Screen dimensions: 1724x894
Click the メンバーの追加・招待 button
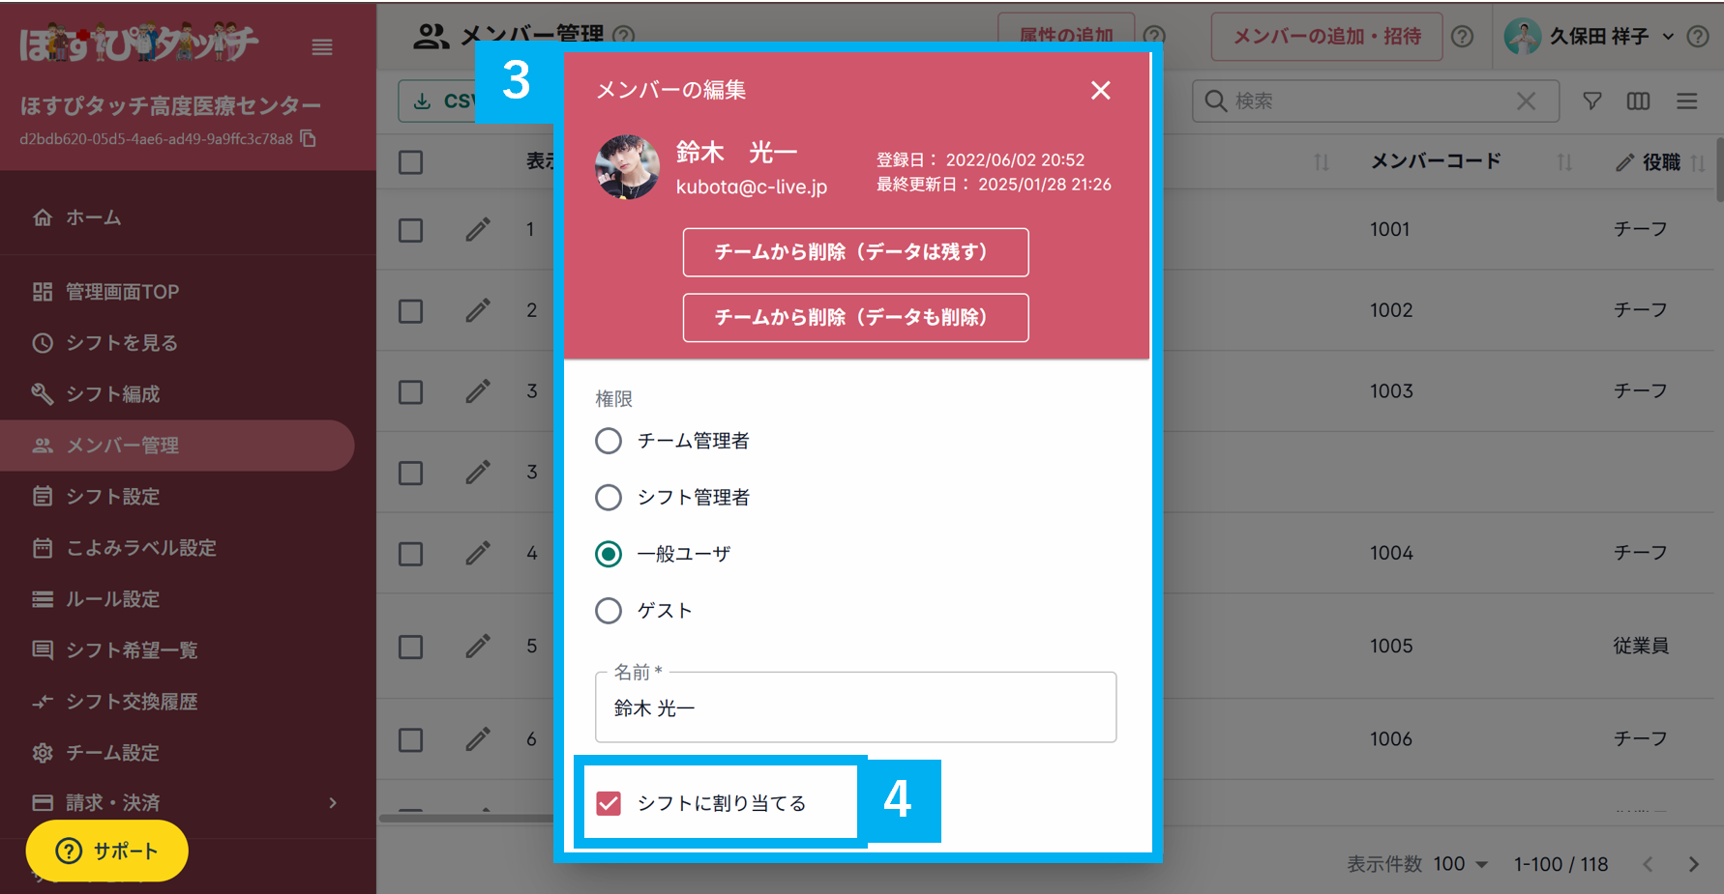[1325, 36]
